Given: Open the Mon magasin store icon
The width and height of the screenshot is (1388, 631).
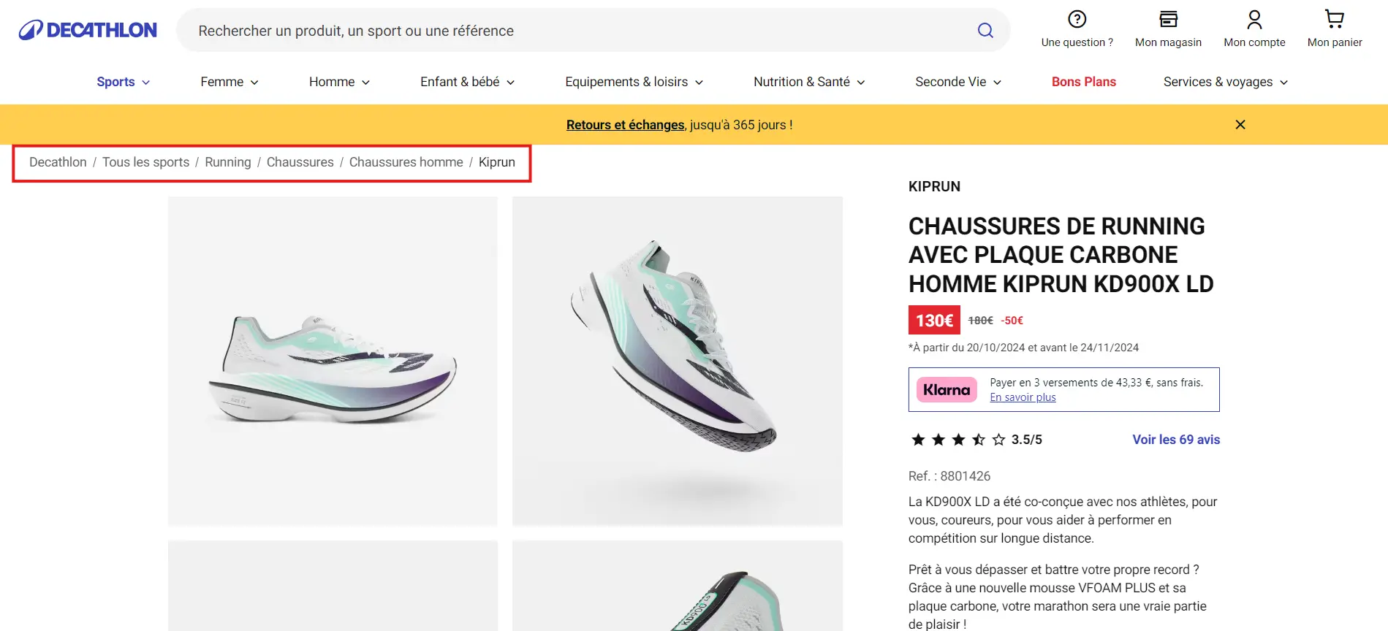Looking at the screenshot, I should click(x=1168, y=20).
